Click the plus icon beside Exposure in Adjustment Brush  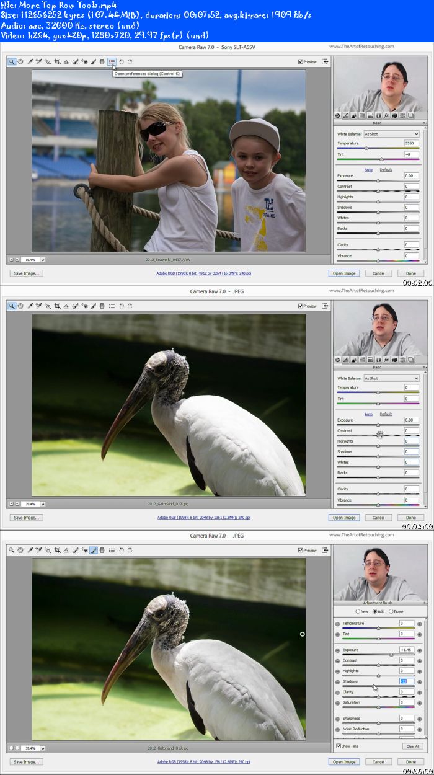point(419,650)
